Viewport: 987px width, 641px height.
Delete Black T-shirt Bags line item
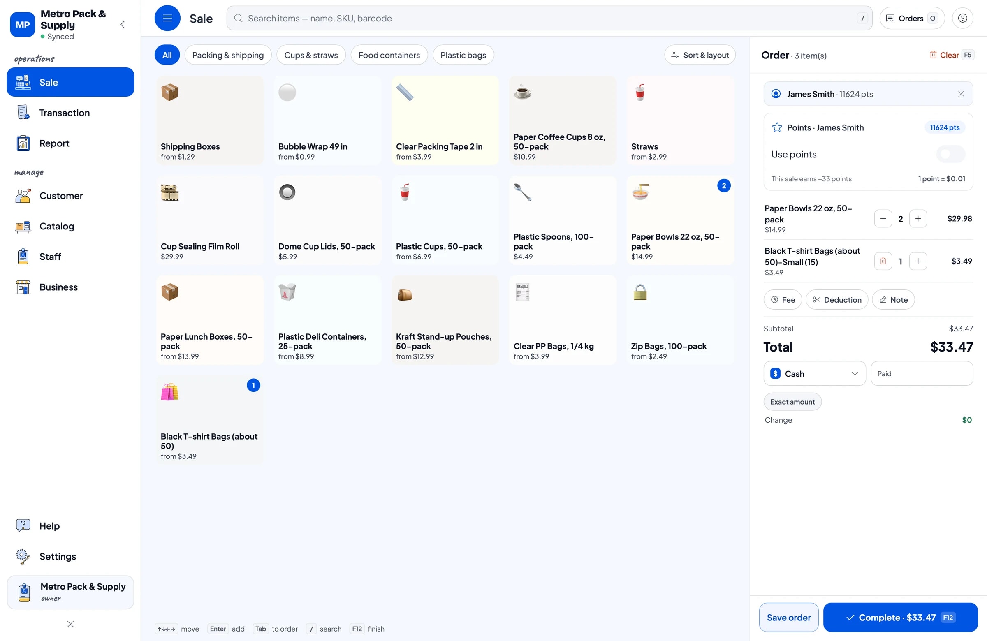pos(883,261)
